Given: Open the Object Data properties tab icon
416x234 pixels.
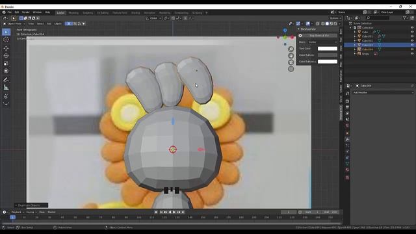Looking at the screenshot, I should (347, 164).
